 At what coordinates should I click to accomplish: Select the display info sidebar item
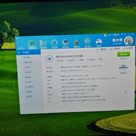(29, 87)
